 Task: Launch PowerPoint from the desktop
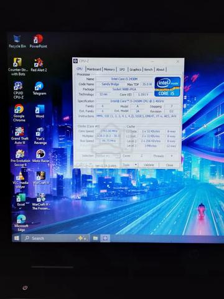click(x=38, y=42)
